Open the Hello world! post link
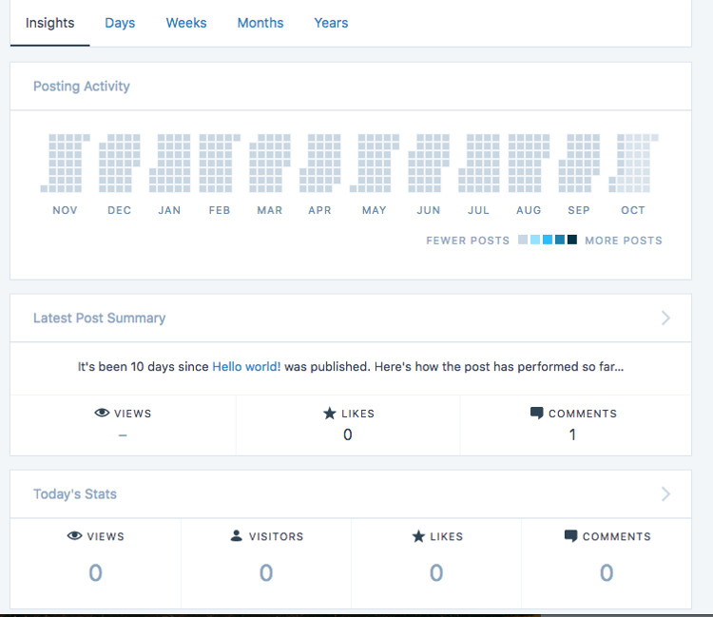This screenshot has height=617, width=713. 246,366
